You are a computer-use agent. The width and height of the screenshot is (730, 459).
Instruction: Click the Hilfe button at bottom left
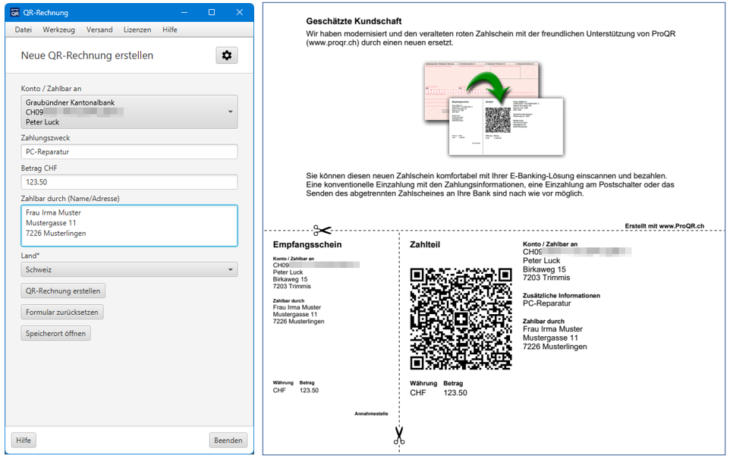coord(24,440)
